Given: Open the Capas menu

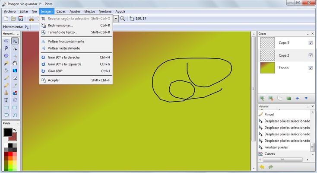Looking at the screenshot, I should 61,11.
